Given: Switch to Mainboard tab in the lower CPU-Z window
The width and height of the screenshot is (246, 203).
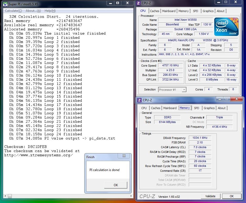Looking at the screenshot, I should click(170, 108).
